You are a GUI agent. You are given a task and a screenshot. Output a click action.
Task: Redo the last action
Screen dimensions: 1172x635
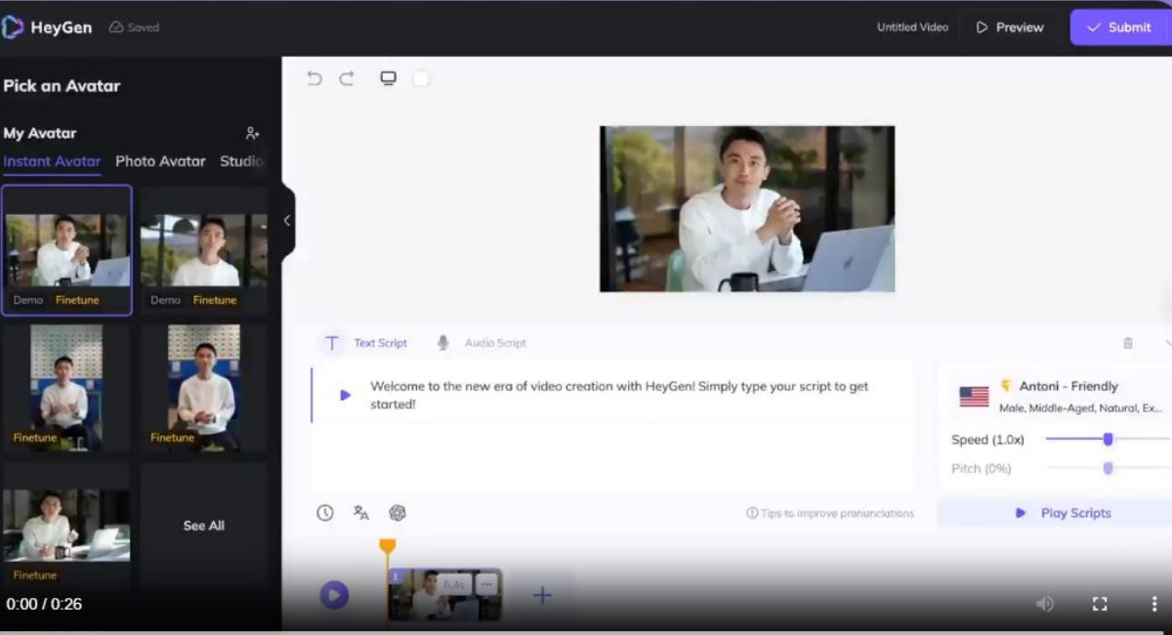[347, 78]
